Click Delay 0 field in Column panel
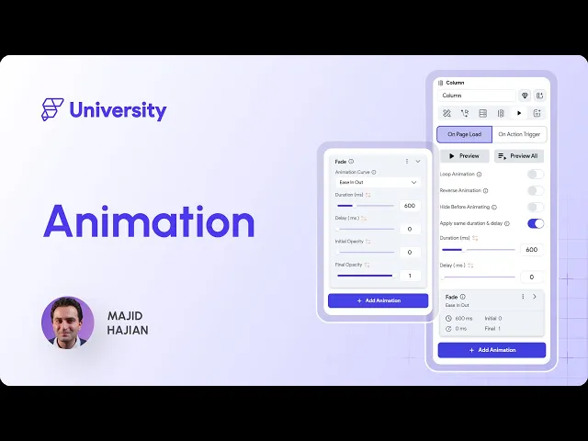This screenshot has height=441, width=588. 532,277
